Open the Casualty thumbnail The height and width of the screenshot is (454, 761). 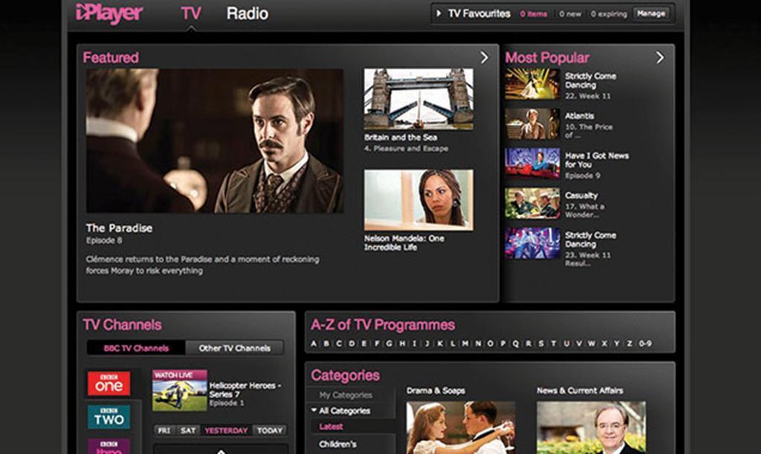tap(532, 204)
